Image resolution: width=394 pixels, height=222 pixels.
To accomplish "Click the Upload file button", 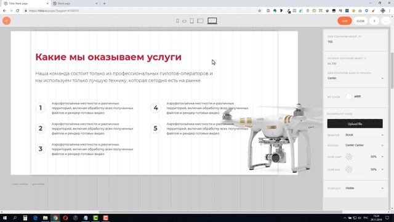I will point(355,123).
